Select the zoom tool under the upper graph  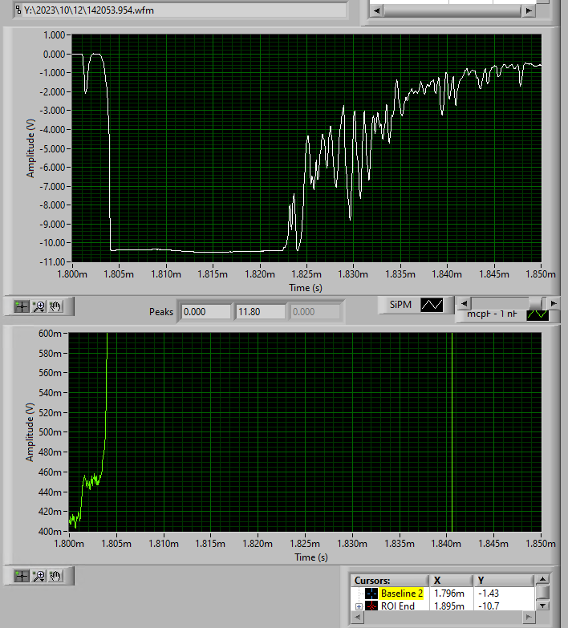39,307
